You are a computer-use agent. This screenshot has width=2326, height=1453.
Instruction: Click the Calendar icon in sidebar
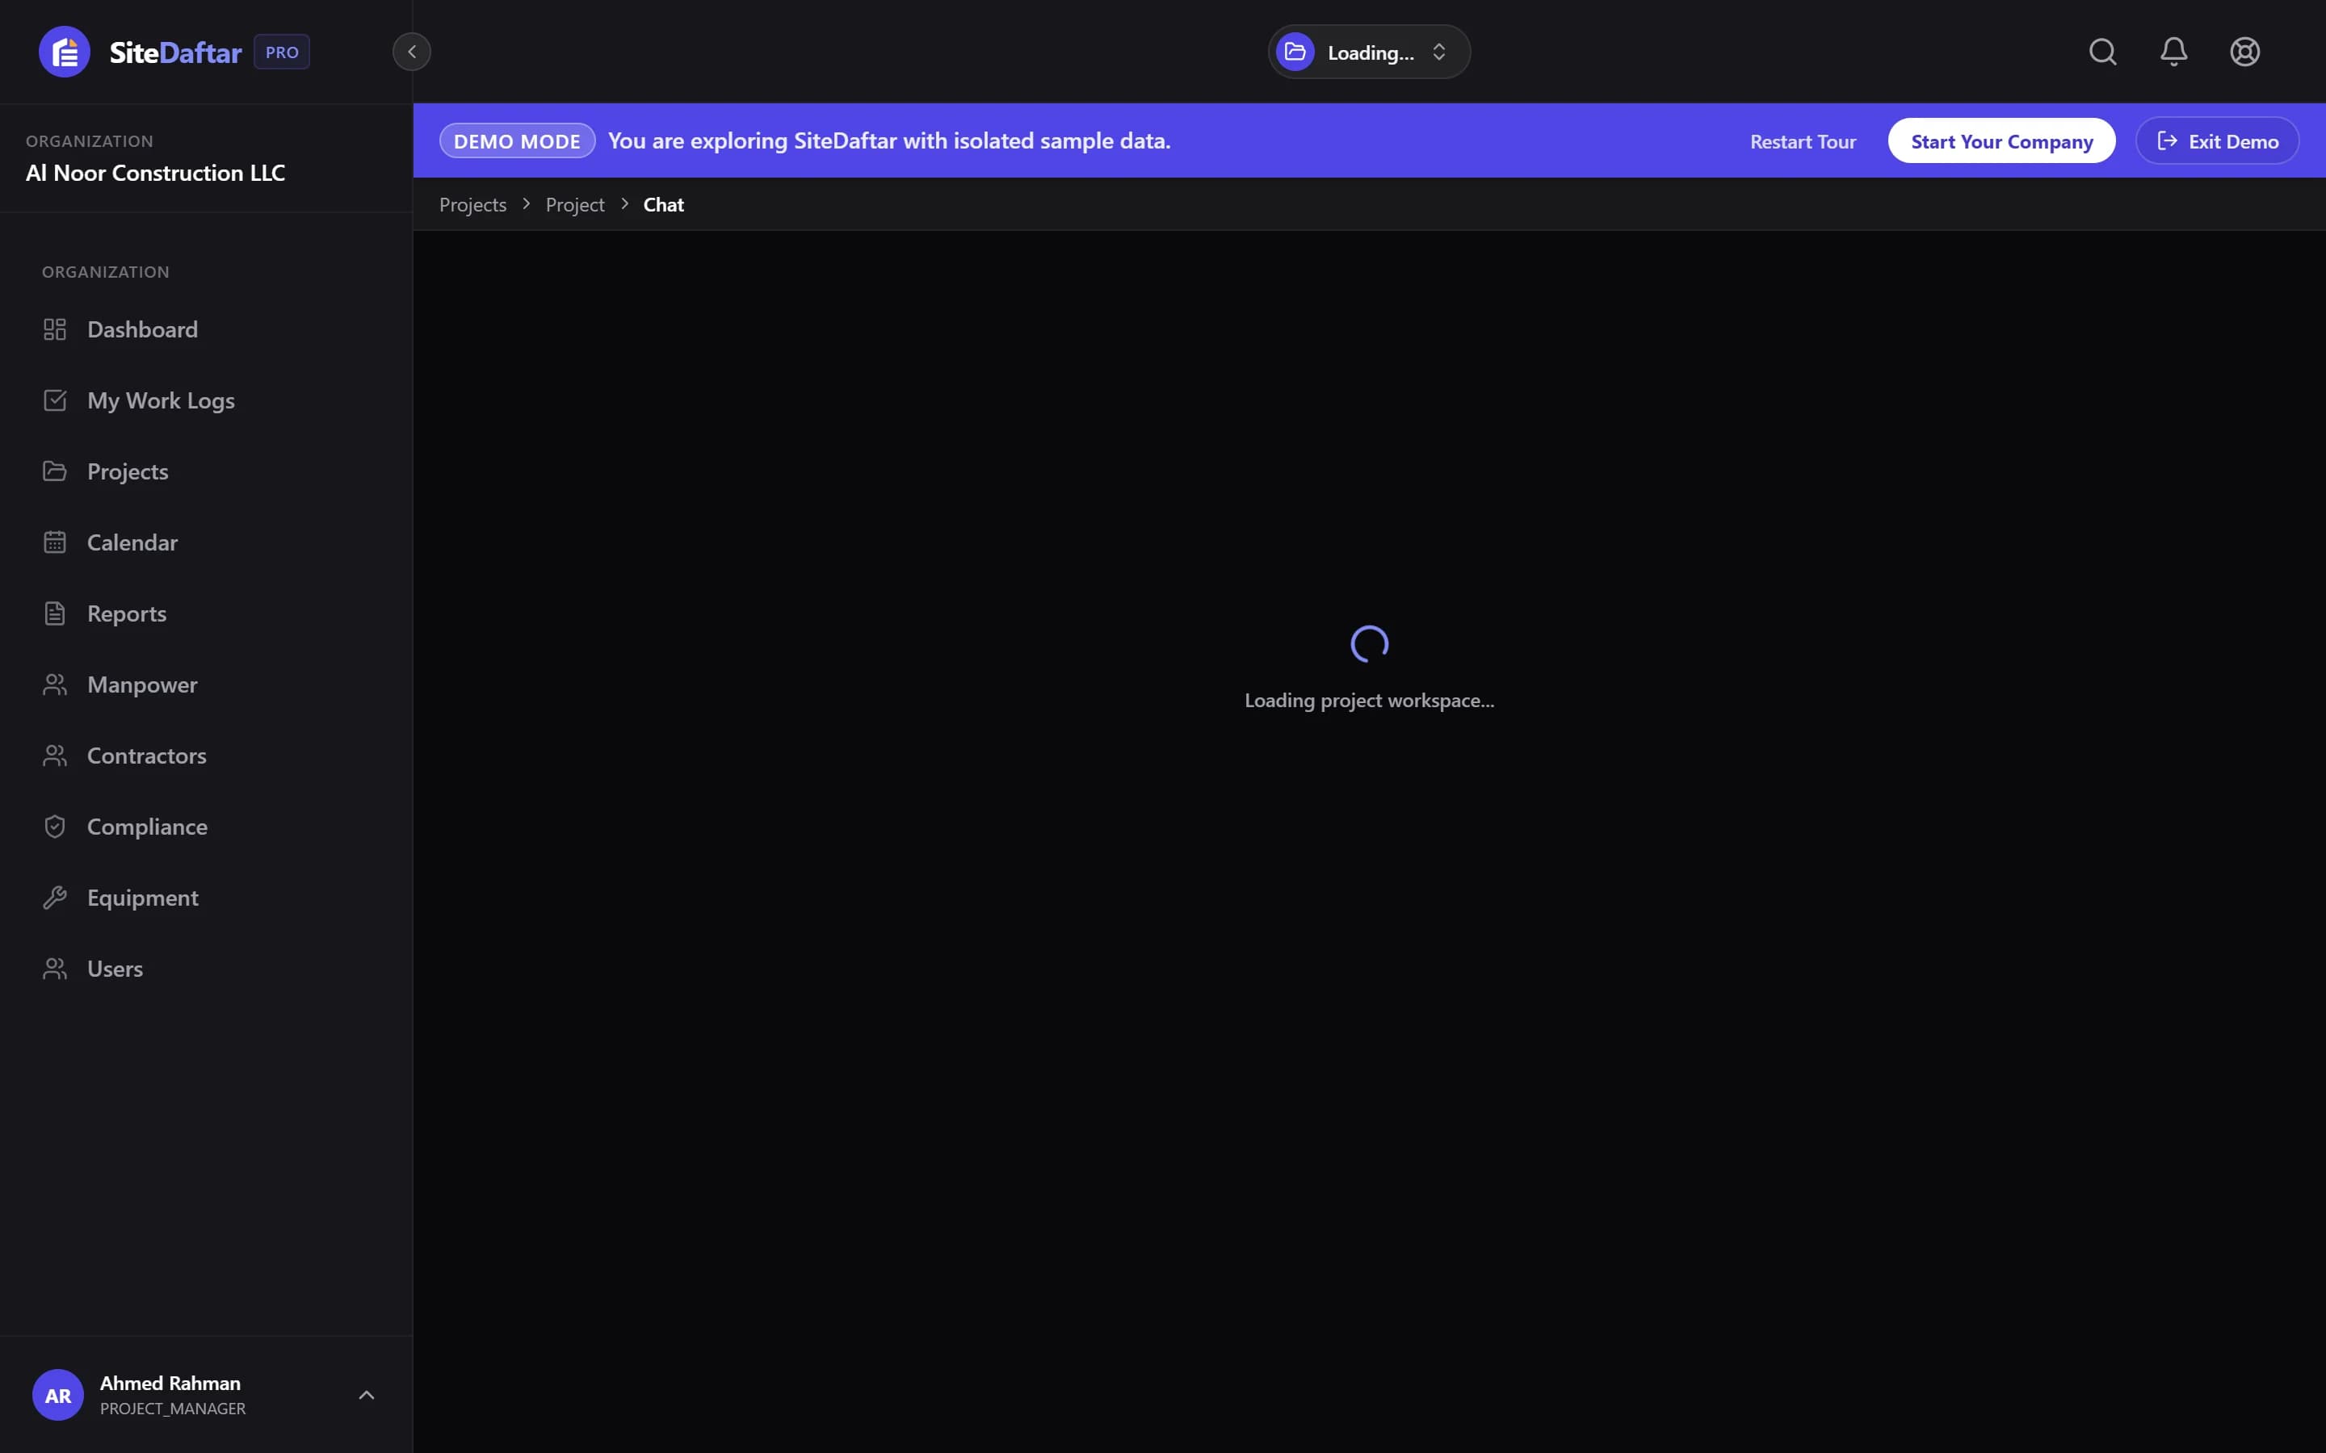click(x=55, y=542)
